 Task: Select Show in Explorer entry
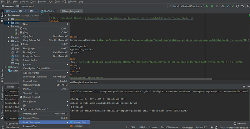(x=44, y=93)
